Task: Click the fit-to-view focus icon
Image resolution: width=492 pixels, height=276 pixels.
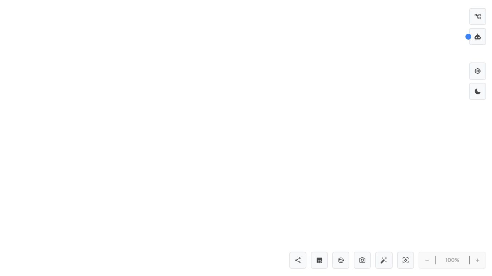Action: tap(405, 260)
